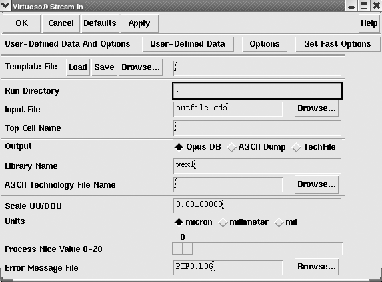Click the Top Cell Name field
The width and height of the screenshot is (382, 282).
257,128
